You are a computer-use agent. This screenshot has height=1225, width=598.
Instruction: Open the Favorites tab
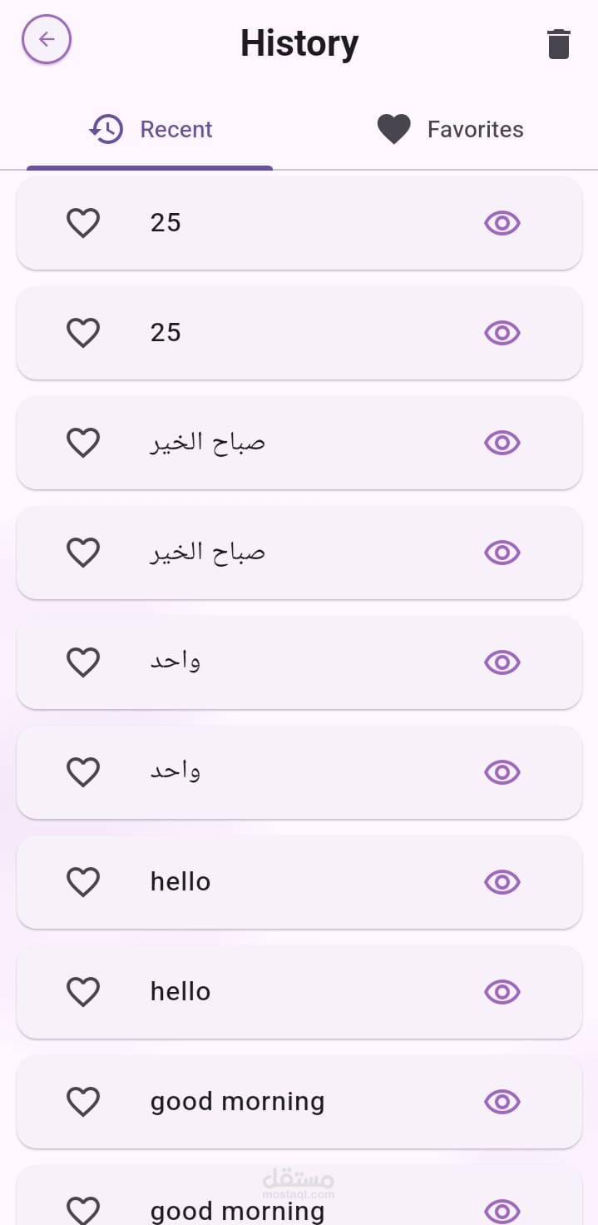pos(450,130)
